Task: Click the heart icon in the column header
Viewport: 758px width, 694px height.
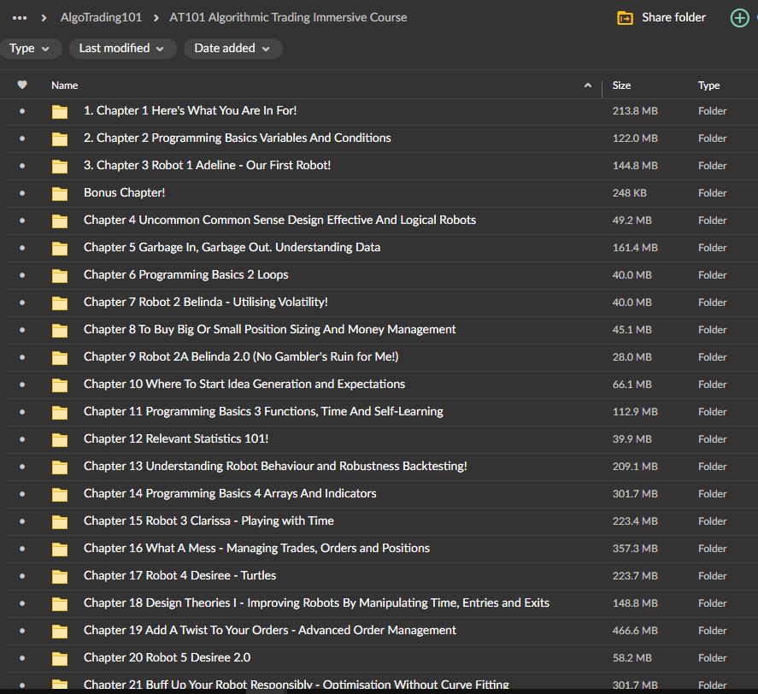Action: tap(22, 85)
